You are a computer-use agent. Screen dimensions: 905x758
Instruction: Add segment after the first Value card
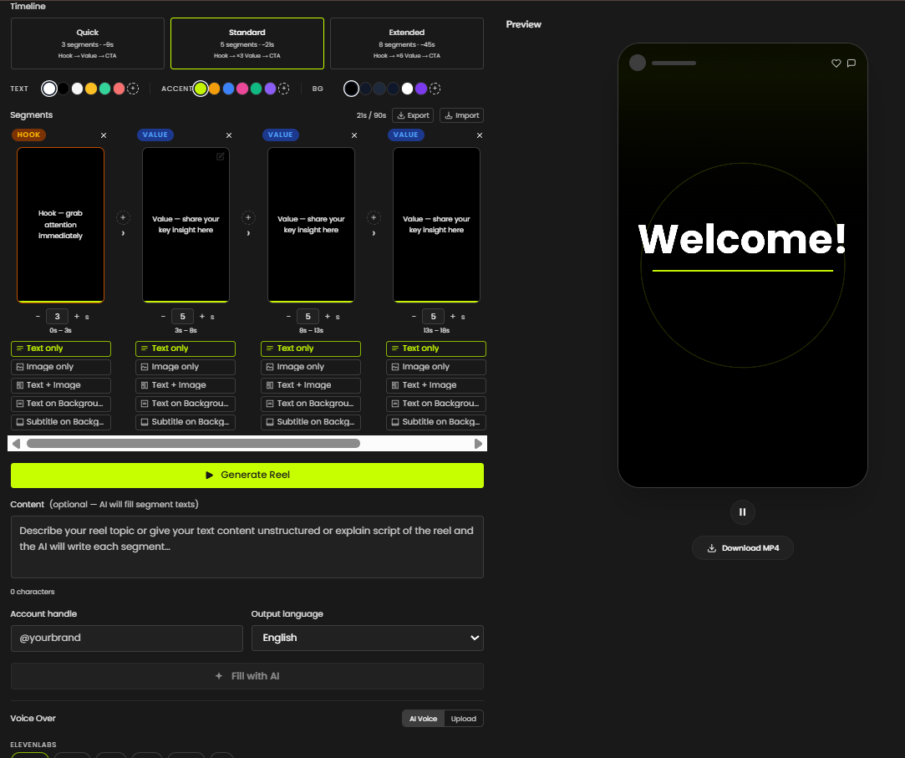coord(248,217)
